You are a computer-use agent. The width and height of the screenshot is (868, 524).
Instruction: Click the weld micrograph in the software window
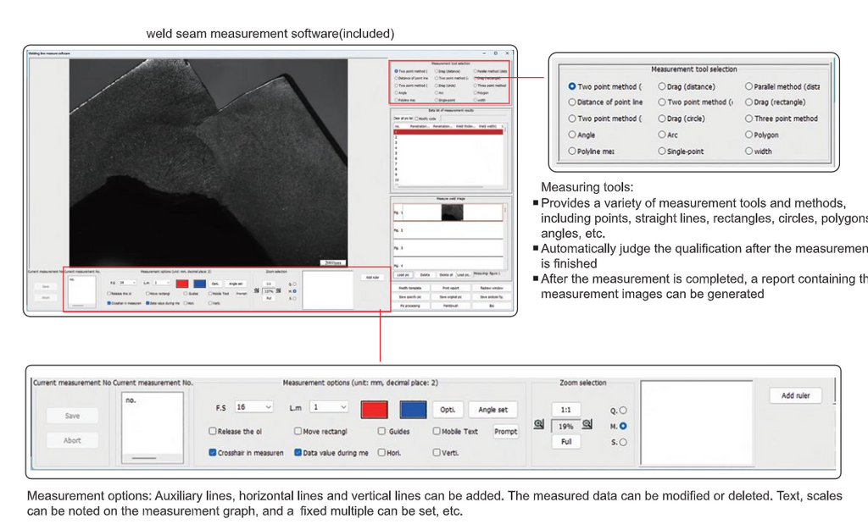tap(209, 163)
